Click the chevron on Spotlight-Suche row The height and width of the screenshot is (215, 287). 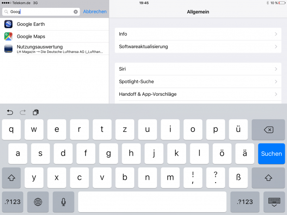click(x=276, y=81)
